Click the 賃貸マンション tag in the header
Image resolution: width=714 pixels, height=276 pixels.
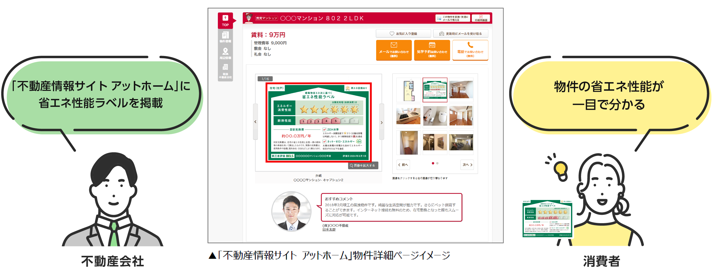coord(266,18)
